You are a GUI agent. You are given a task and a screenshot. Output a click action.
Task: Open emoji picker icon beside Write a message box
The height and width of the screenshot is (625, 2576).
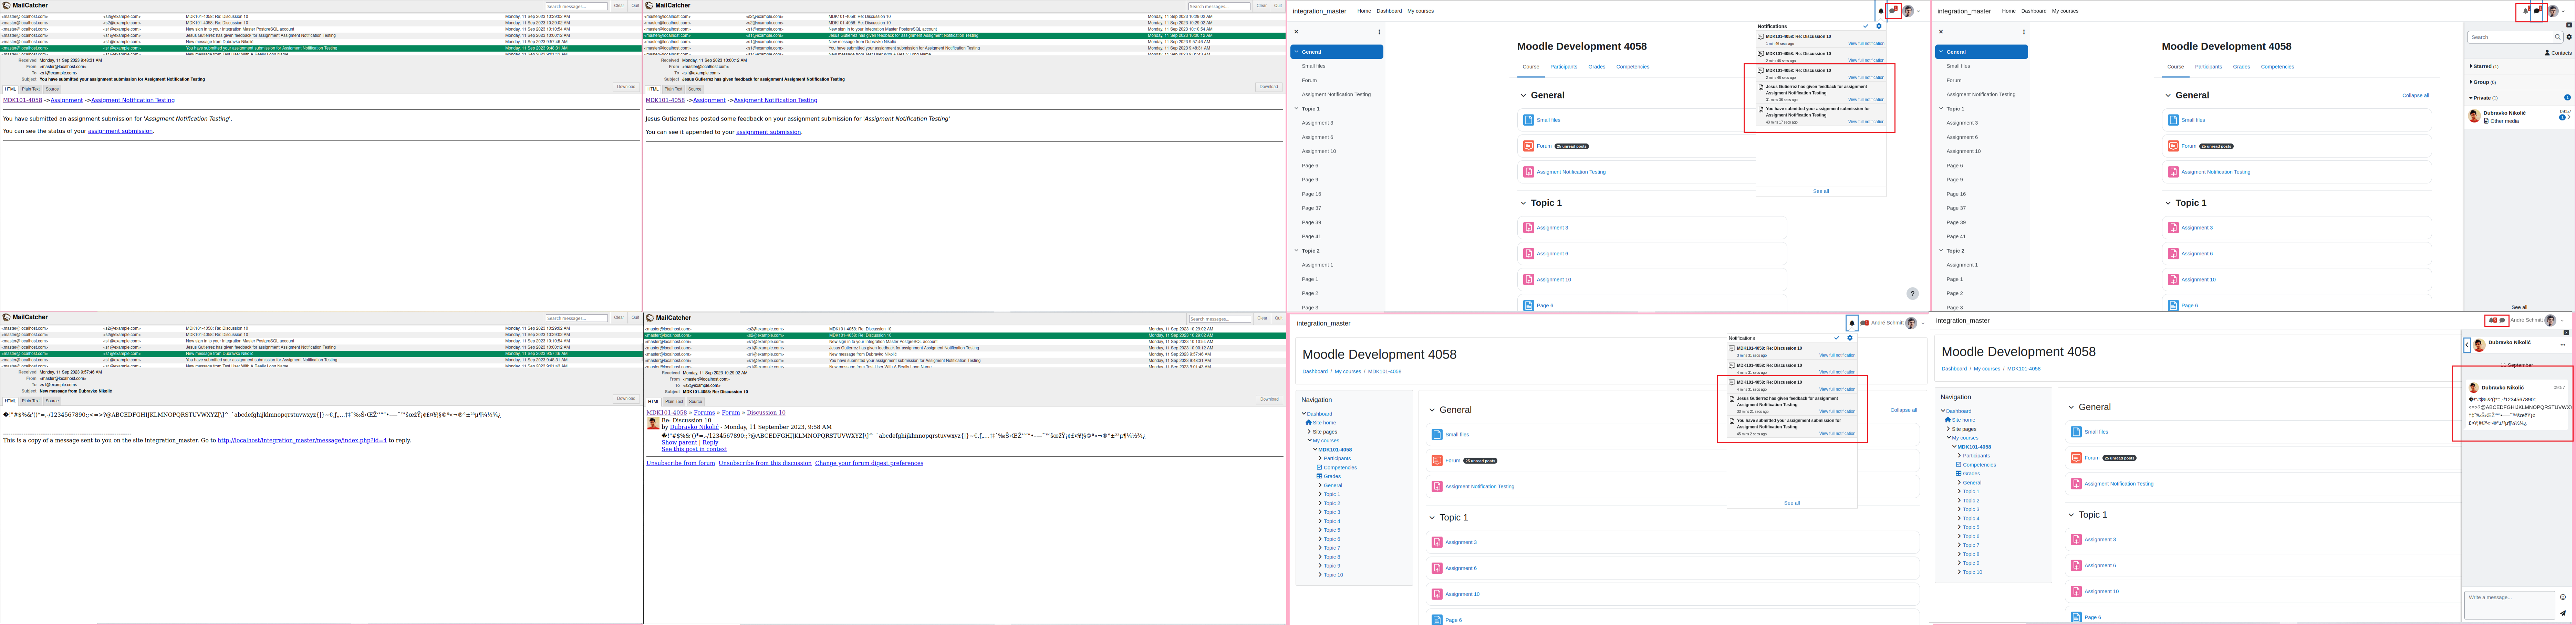pos(2563,597)
